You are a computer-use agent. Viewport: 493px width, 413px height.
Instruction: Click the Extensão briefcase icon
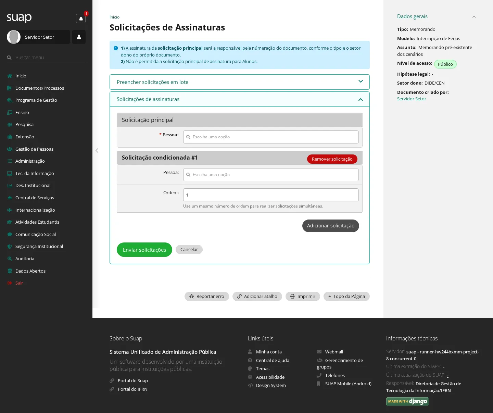tap(10, 137)
